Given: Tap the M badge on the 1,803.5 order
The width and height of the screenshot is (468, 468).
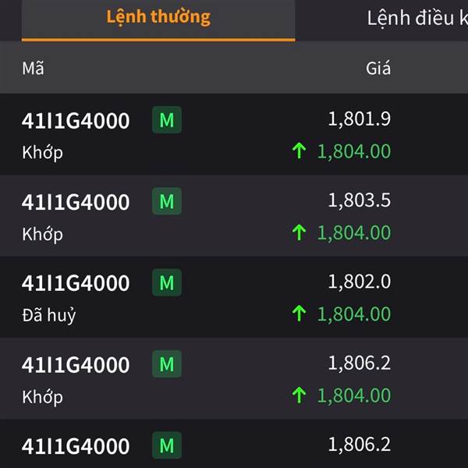Looking at the screenshot, I should (x=166, y=202).
